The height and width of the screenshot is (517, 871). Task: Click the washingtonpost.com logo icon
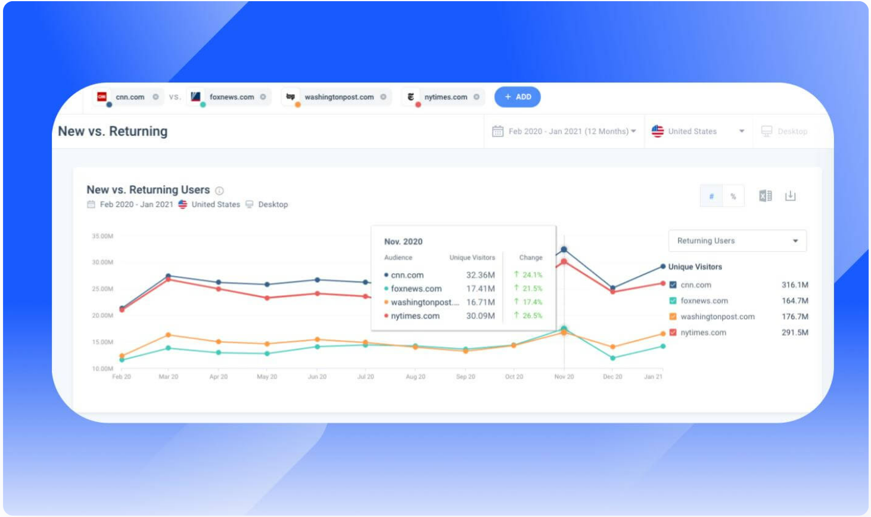coord(291,97)
